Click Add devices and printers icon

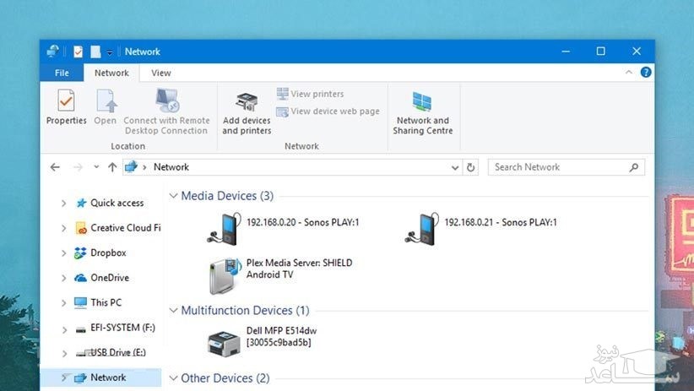pyautogui.click(x=247, y=112)
